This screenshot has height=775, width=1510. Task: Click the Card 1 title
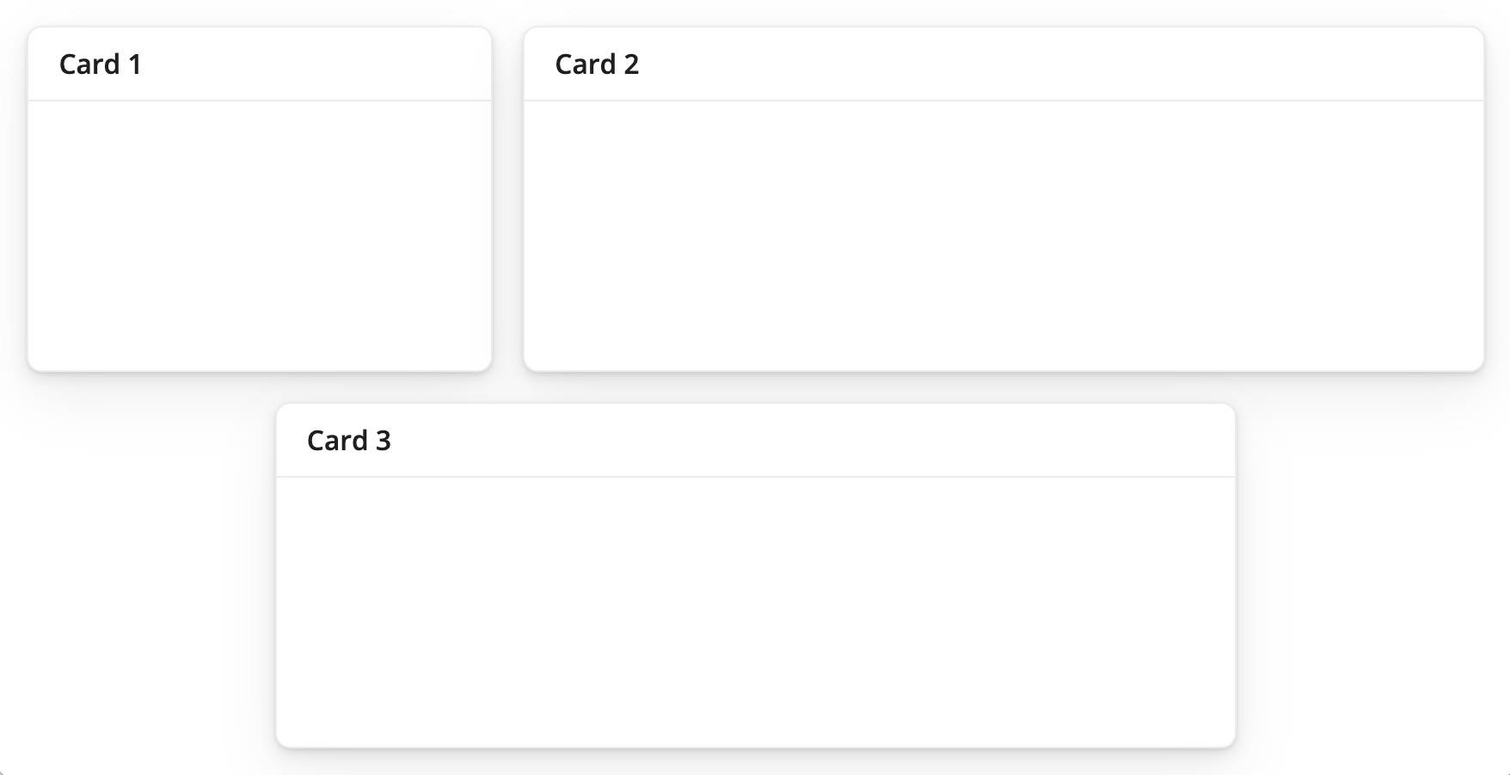pos(101,63)
